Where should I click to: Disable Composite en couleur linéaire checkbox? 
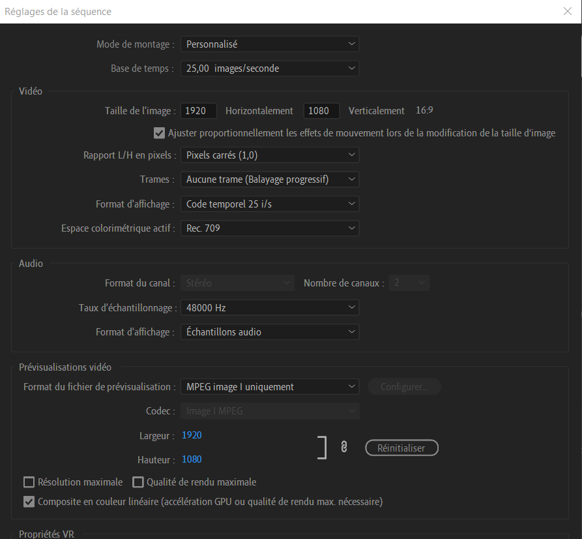[x=29, y=502]
